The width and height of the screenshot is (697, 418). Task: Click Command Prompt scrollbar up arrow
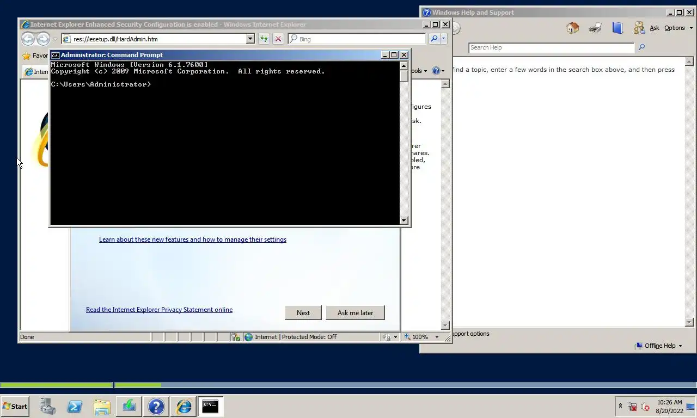click(403, 65)
